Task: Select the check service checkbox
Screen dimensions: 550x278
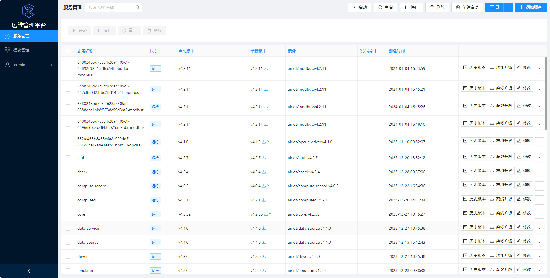Action: click(68, 172)
